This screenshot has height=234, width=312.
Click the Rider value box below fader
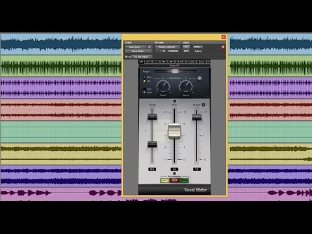[x=174, y=169]
